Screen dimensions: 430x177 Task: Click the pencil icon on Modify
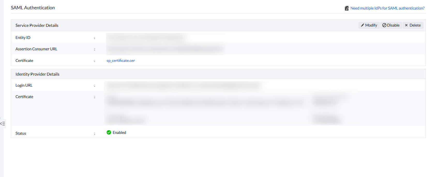(363, 25)
